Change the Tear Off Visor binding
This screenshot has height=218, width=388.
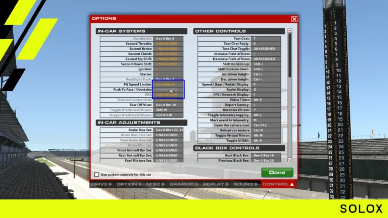coord(168,105)
